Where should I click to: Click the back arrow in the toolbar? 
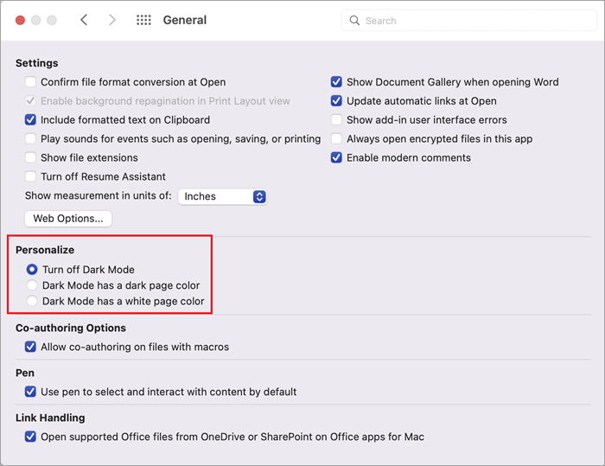click(x=84, y=20)
